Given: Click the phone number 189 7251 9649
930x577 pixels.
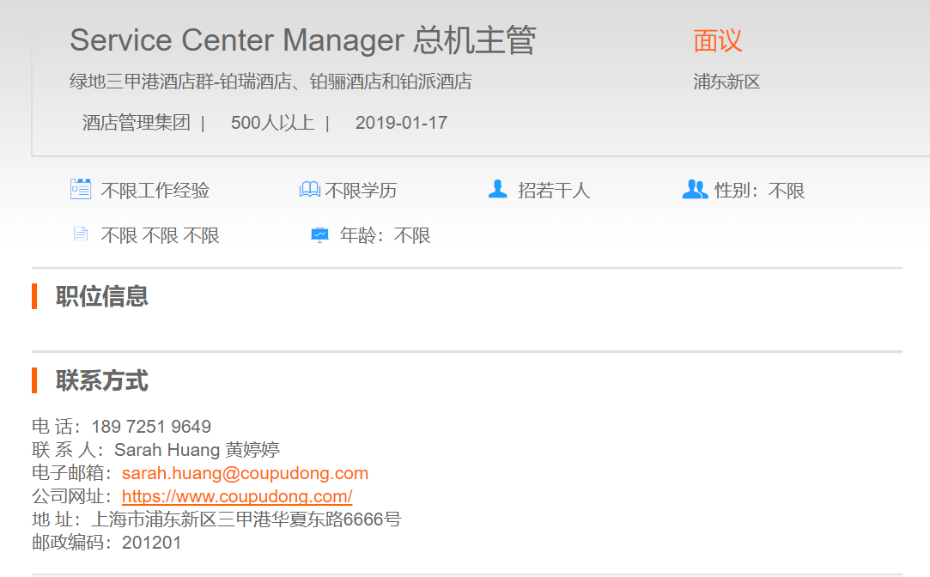Looking at the screenshot, I should tap(151, 427).
